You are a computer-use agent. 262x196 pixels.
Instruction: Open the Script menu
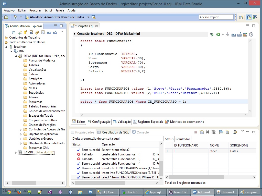(x=48, y=10)
